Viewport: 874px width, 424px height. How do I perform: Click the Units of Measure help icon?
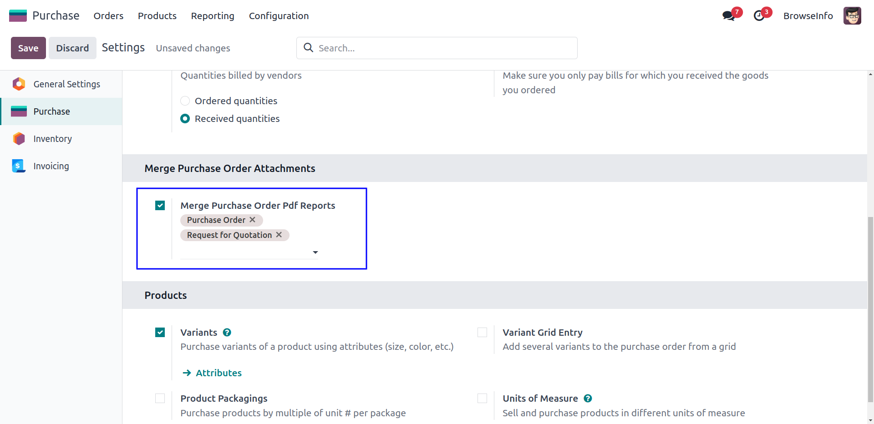[x=588, y=399]
